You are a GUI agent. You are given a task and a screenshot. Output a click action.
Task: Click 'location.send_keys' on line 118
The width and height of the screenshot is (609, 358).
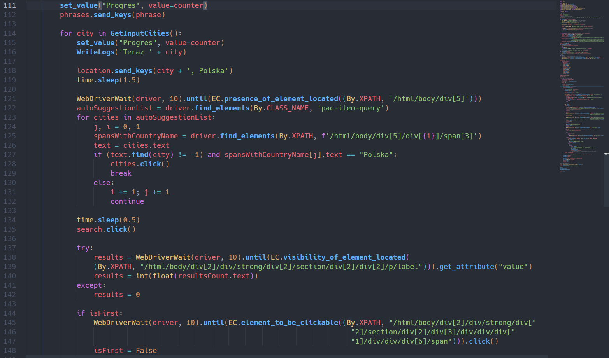[x=114, y=71]
